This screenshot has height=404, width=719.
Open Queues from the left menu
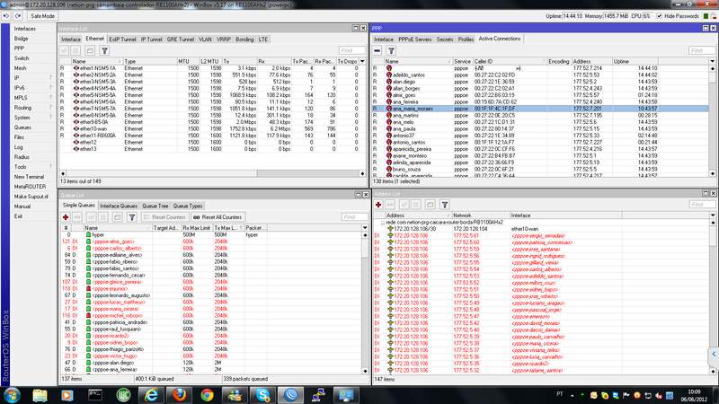[23, 127]
